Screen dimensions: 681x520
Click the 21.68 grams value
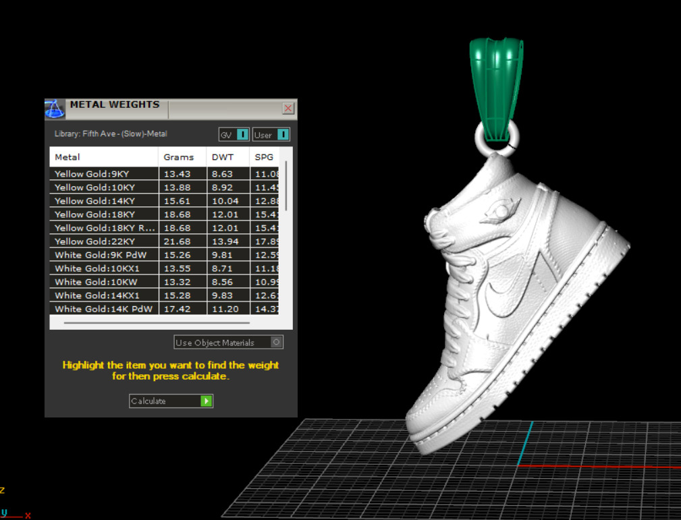pos(178,241)
